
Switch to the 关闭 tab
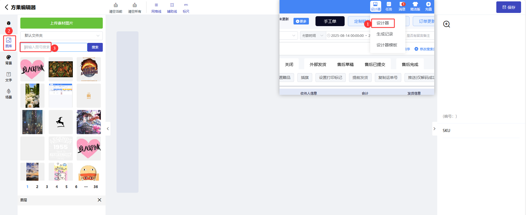tap(289, 64)
